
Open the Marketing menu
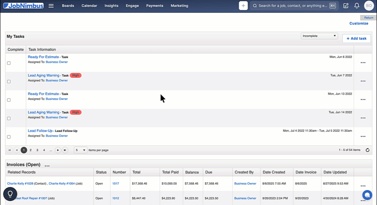point(179,6)
